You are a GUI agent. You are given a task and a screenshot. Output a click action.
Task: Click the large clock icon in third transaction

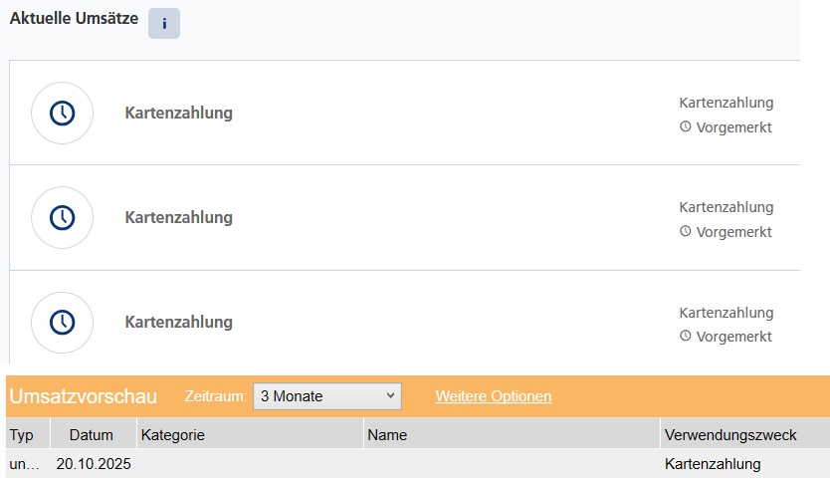pos(62,322)
